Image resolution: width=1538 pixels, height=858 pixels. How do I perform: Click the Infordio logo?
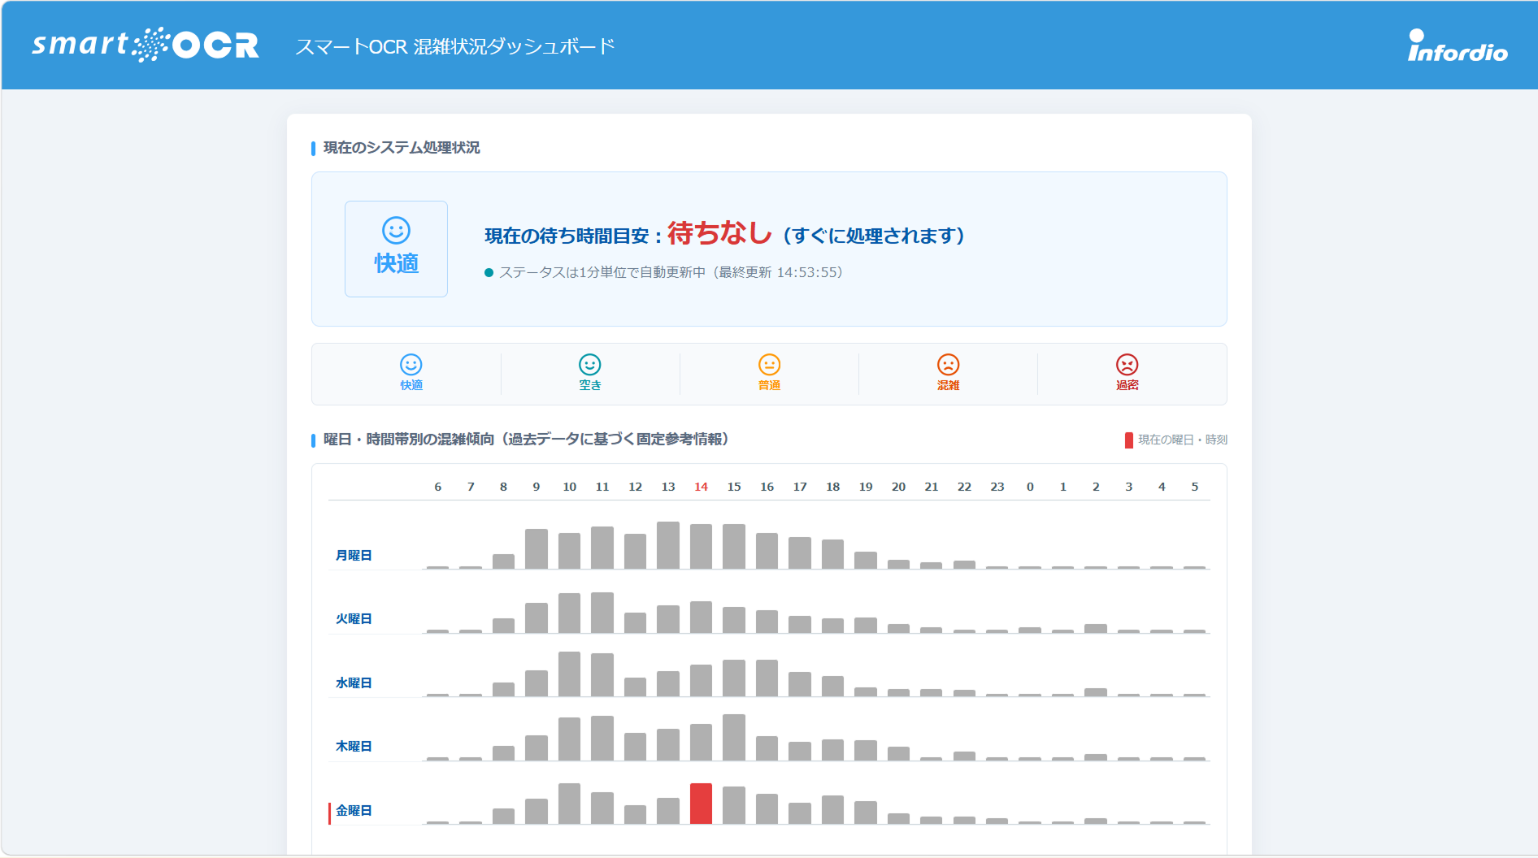tap(1458, 46)
